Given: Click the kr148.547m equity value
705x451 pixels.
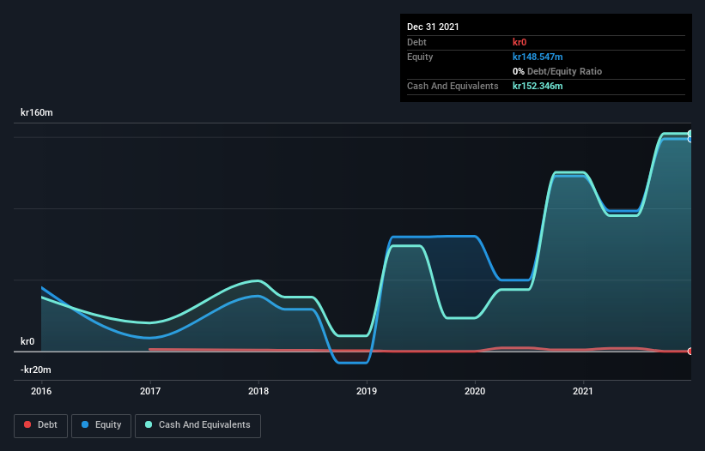Looking at the screenshot, I should point(538,57).
